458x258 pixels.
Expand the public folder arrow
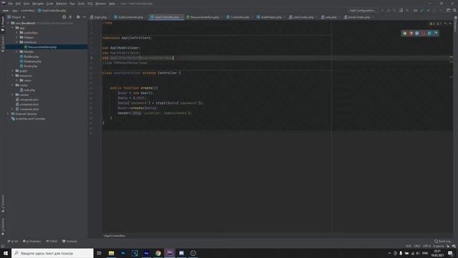pyautogui.click(x=13, y=71)
